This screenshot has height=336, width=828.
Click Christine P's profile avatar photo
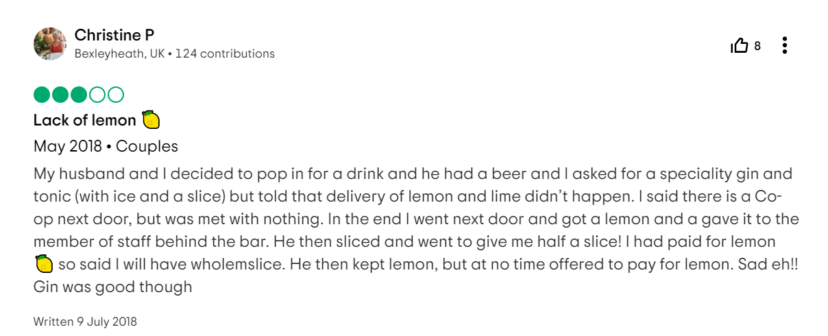[x=50, y=44]
